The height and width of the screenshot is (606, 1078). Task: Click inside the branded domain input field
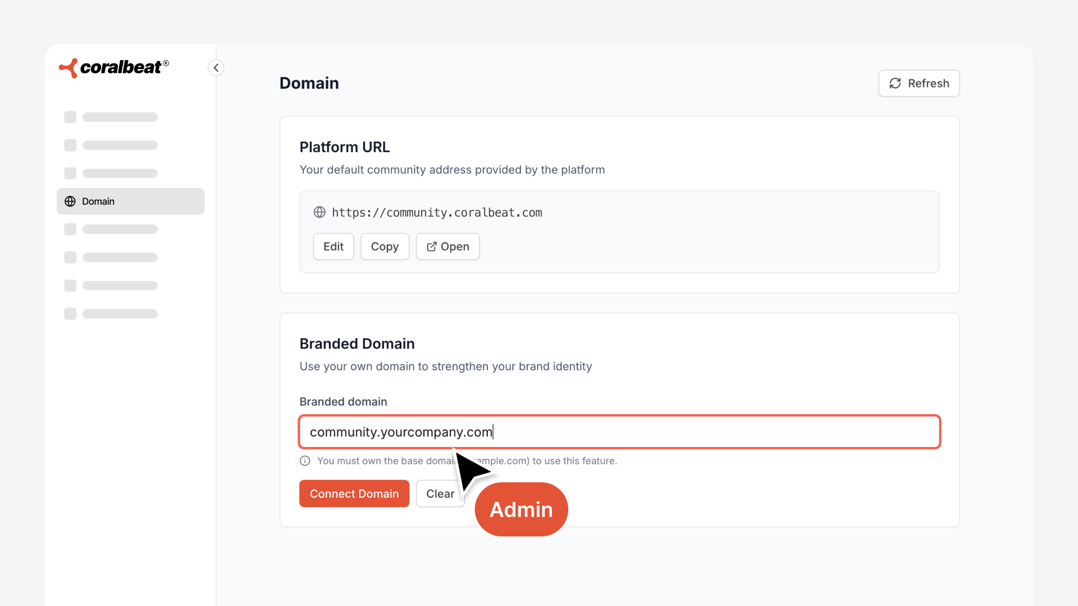pyautogui.click(x=618, y=432)
